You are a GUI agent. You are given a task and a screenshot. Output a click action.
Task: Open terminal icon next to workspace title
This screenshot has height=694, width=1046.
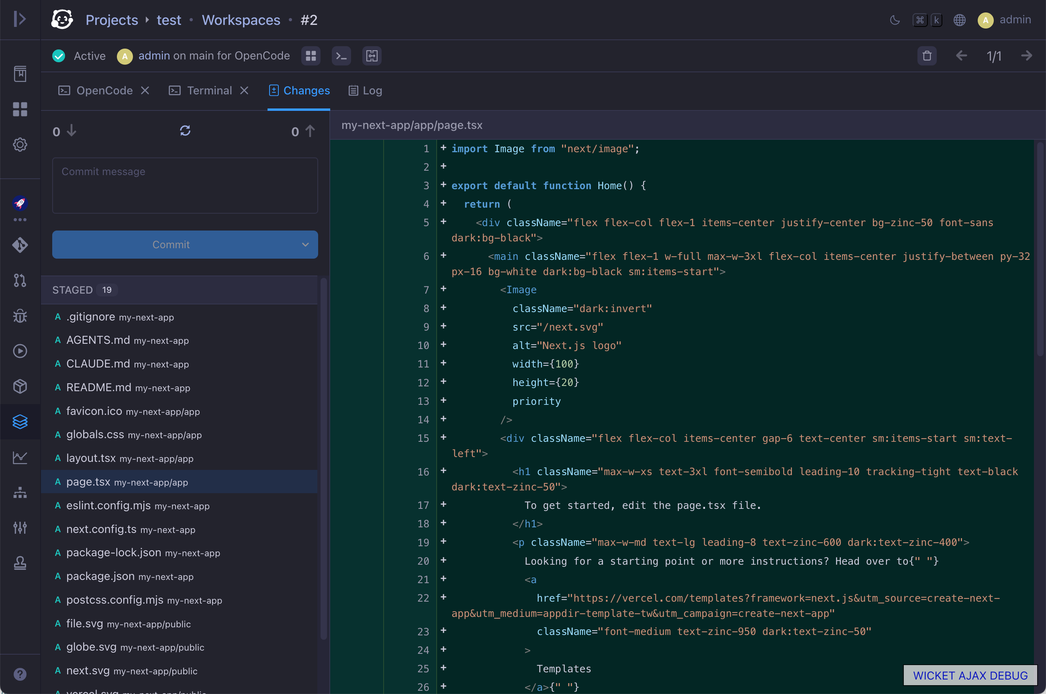tap(341, 56)
